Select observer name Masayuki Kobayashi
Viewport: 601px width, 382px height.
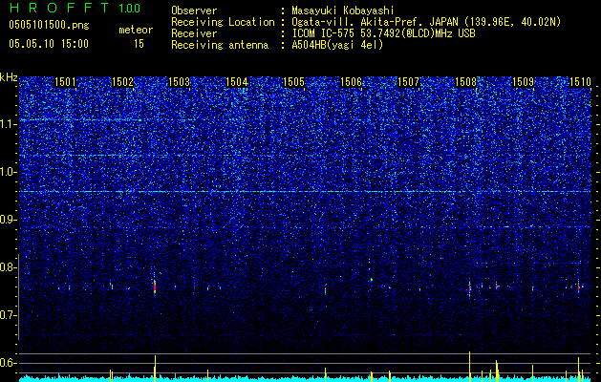point(343,11)
